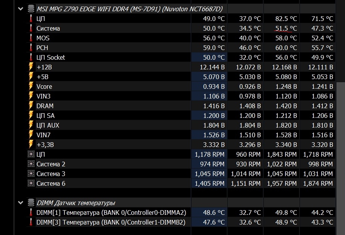Image resolution: width=345 pixels, height=235 pixels.
Task: Click the underlined 51.5 °C maximum value
Action: point(286,28)
